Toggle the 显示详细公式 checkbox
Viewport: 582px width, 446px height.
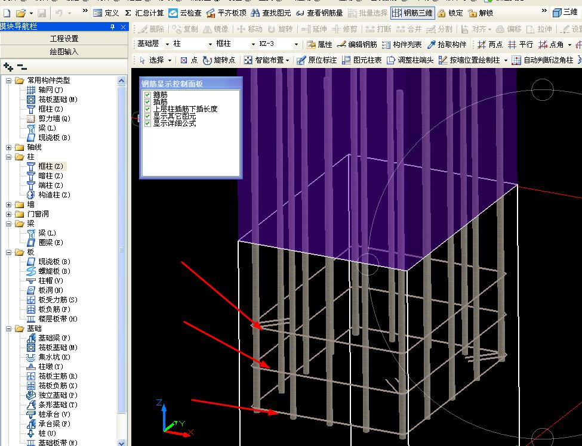tap(147, 123)
